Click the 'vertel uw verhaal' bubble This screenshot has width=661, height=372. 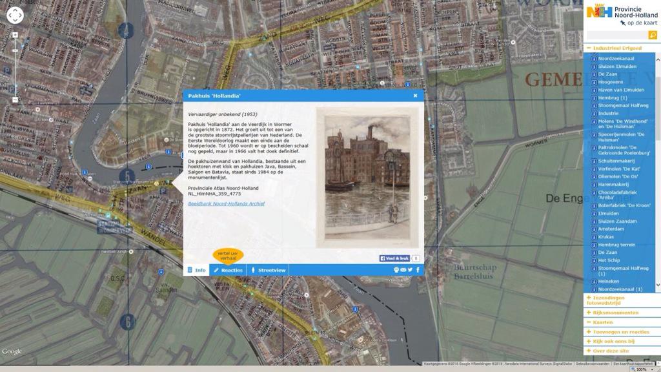pos(228,256)
